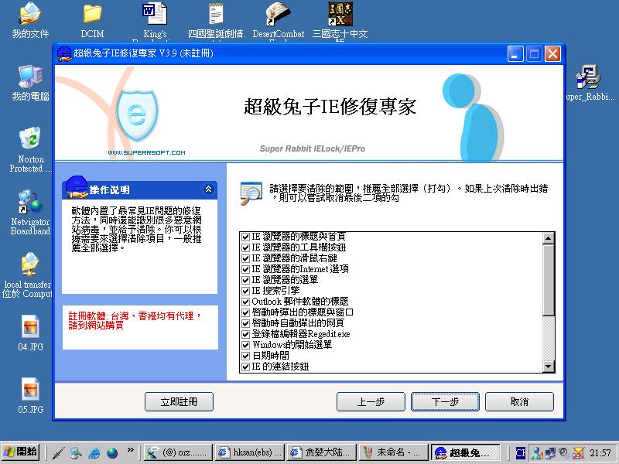Toggle Windows的開始選單 checkbox
Viewport: 619px width, 464px height.
pyautogui.click(x=245, y=345)
